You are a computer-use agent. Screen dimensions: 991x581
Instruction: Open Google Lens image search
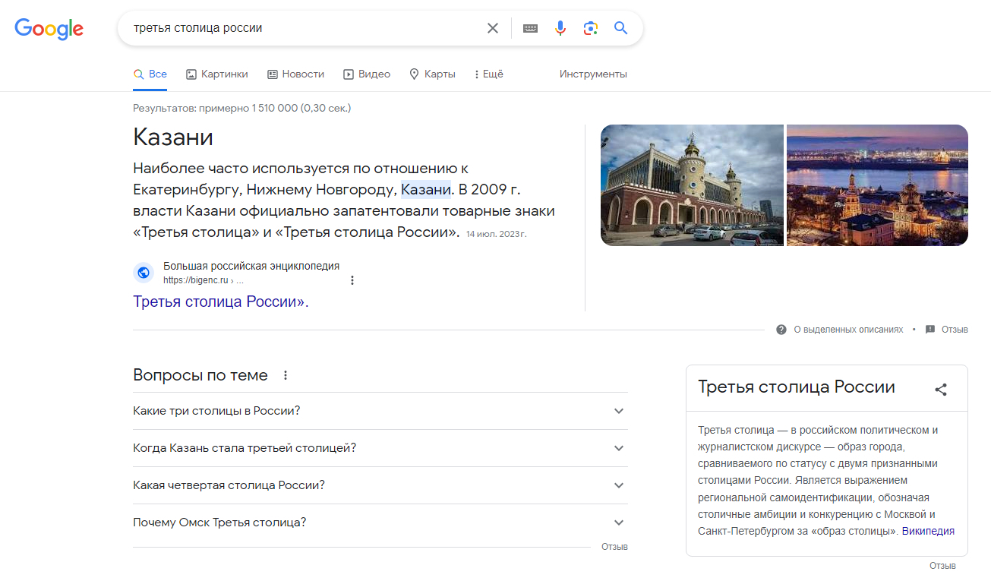pos(590,28)
